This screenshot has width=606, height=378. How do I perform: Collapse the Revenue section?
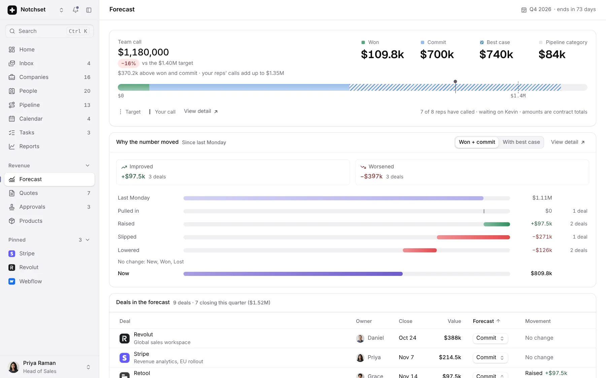tap(88, 165)
